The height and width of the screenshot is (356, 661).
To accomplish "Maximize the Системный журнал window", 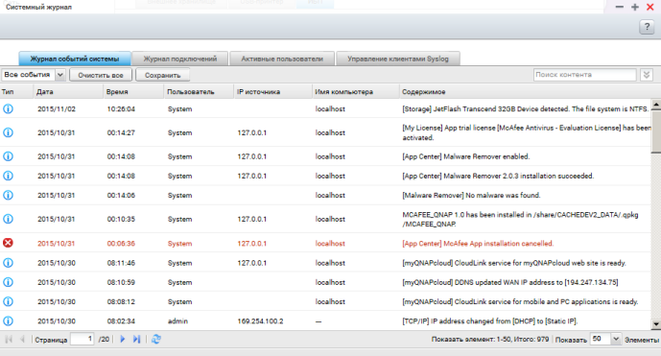I will pyautogui.click(x=635, y=7).
